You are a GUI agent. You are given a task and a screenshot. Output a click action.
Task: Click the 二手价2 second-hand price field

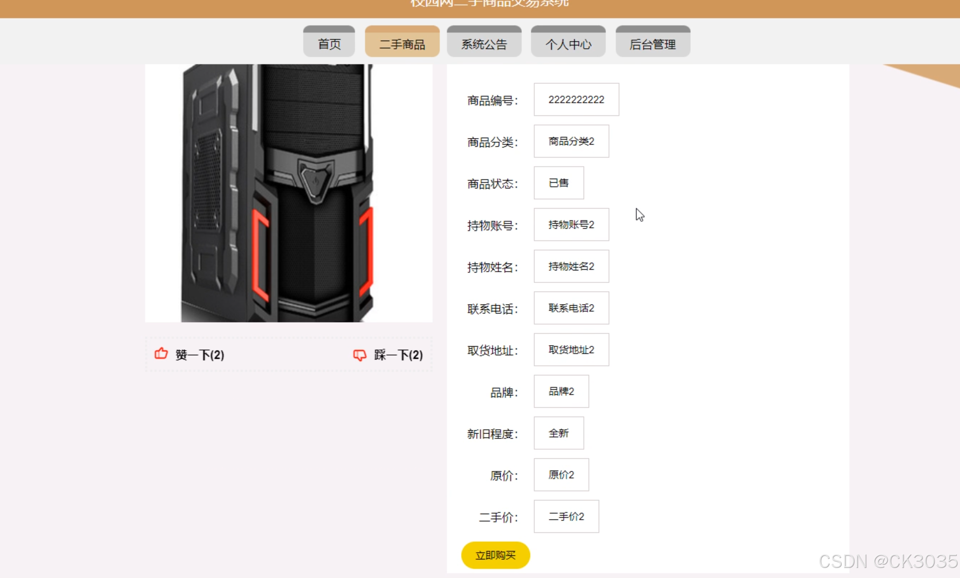coord(566,517)
